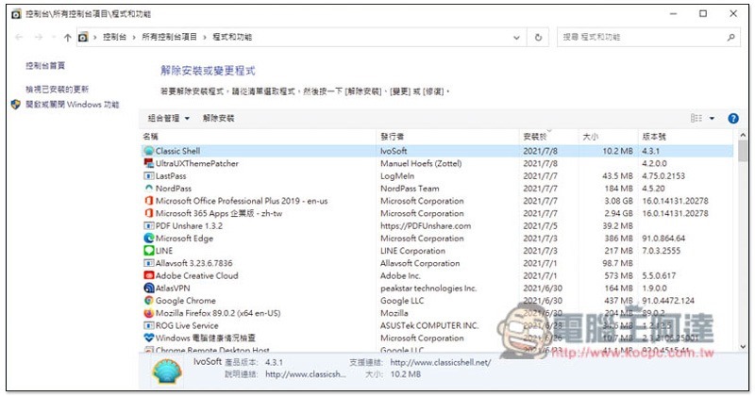Click the Adobe Creative Cloud icon
The width and height of the screenshot is (755, 396).
tap(149, 276)
